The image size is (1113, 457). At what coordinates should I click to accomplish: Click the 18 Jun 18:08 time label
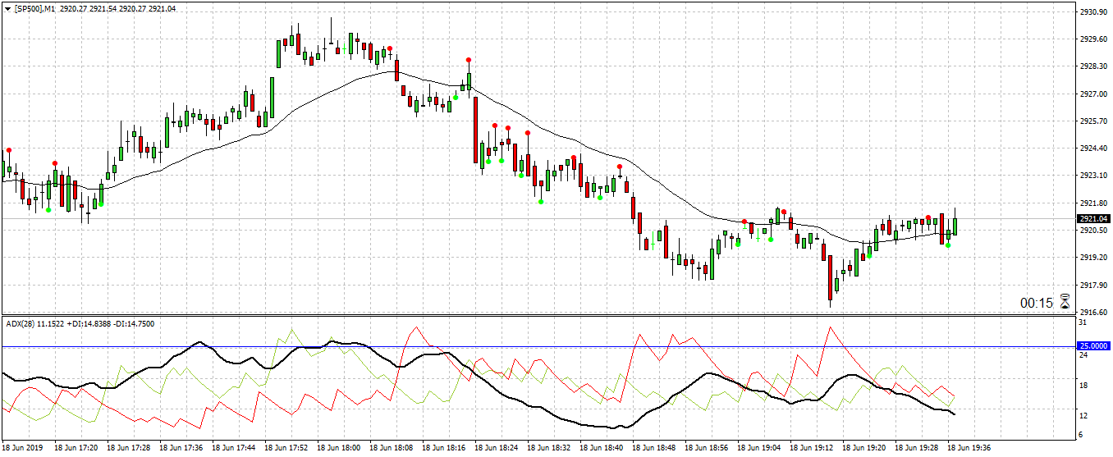tap(392, 449)
